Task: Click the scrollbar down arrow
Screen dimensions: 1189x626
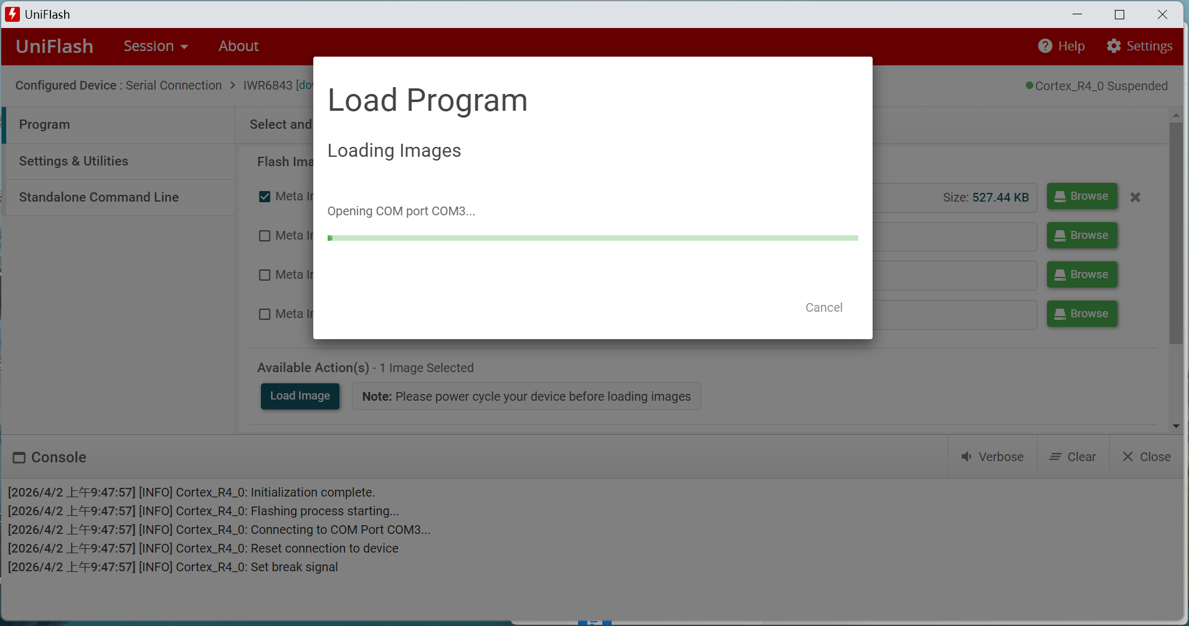Action: [1176, 426]
